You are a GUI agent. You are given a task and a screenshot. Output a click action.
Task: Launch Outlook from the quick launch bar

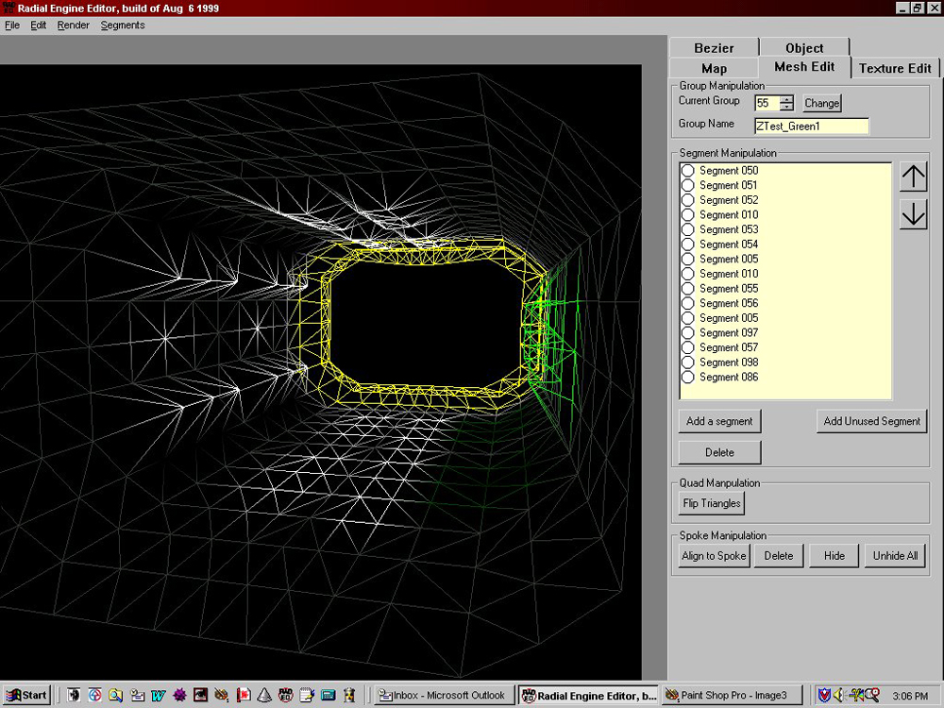click(x=137, y=696)
